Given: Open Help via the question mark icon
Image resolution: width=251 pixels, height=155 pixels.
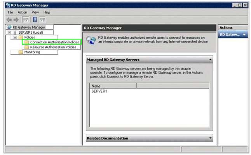Looking at the screenshot, I should coord(35,20).
